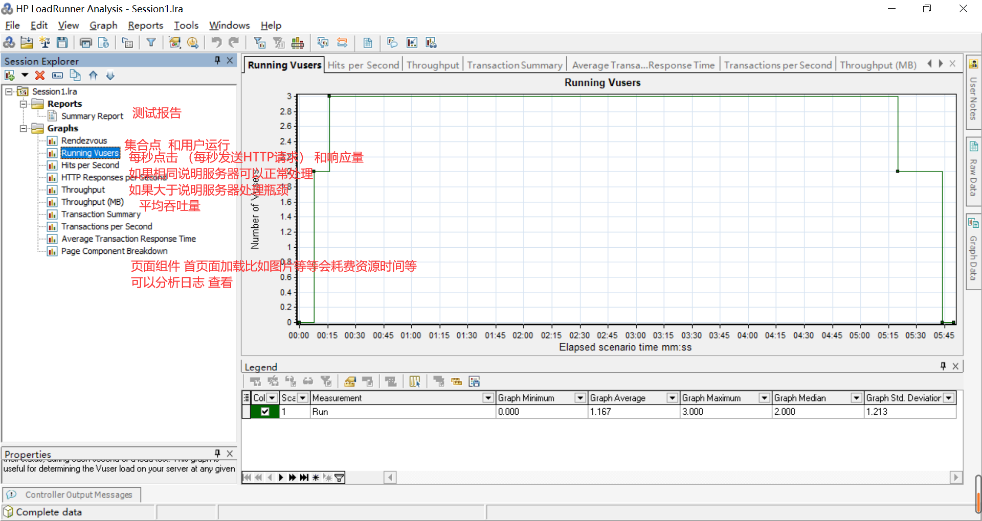Open the Graph Std. Deviation column dropdown
The width and height of the screenshot is (982, 521).
[949, 398]
